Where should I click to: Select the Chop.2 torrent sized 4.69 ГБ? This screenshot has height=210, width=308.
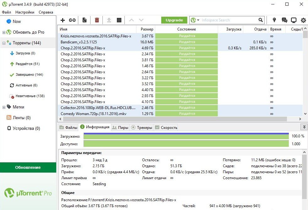click(180, 48)
